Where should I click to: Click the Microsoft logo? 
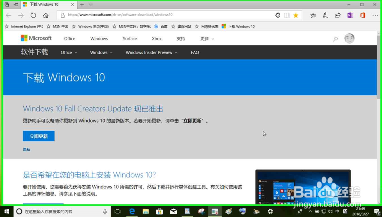[x=36, y=38]
